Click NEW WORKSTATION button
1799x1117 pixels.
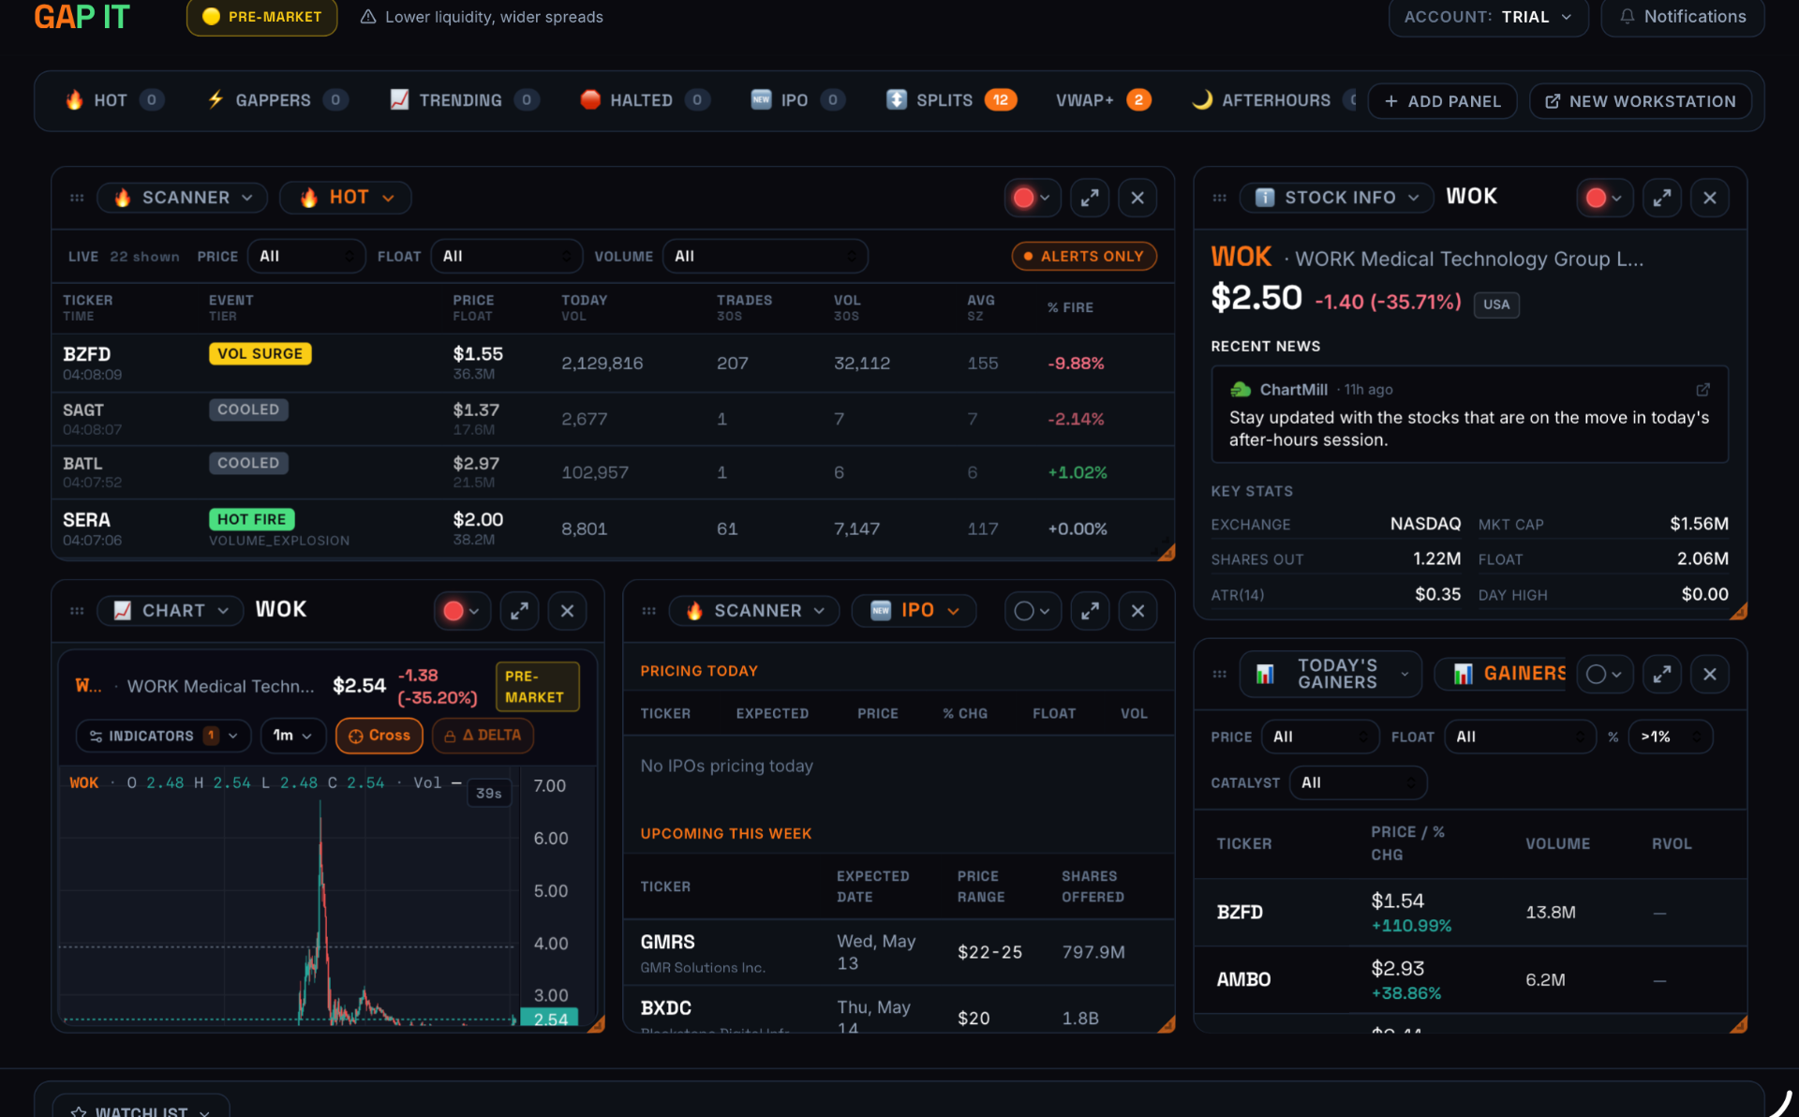tap(1641, 101)
